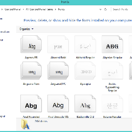Screen dimensions: 132x132
Task: Click the Arial Unicode MS name label
Action: tap(58, 117)
